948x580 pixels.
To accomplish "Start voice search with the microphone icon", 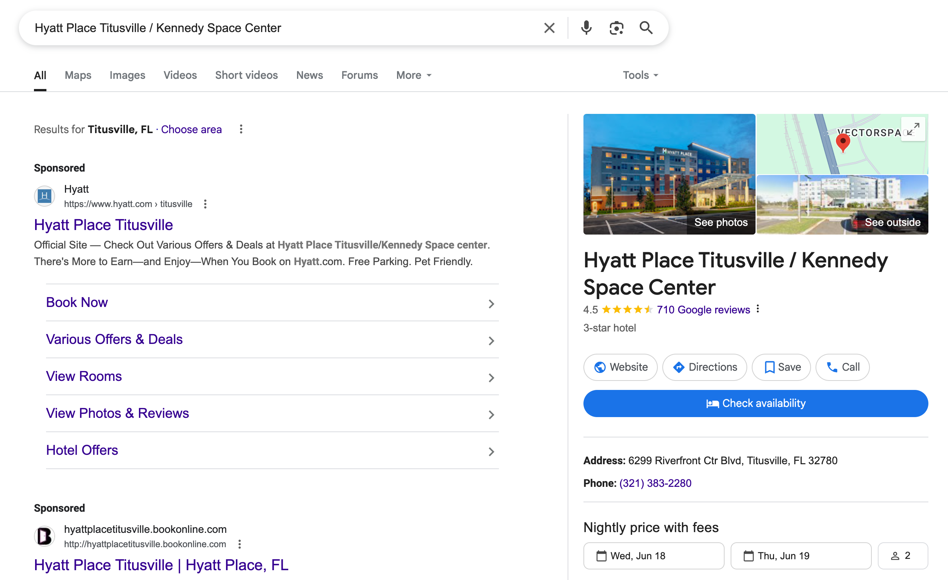I will pyautogui.click(x=586, y=28).
